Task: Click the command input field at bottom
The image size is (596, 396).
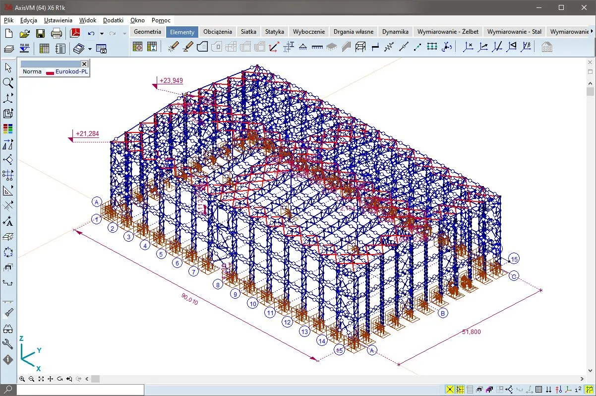Action: (x=79, y=390)
